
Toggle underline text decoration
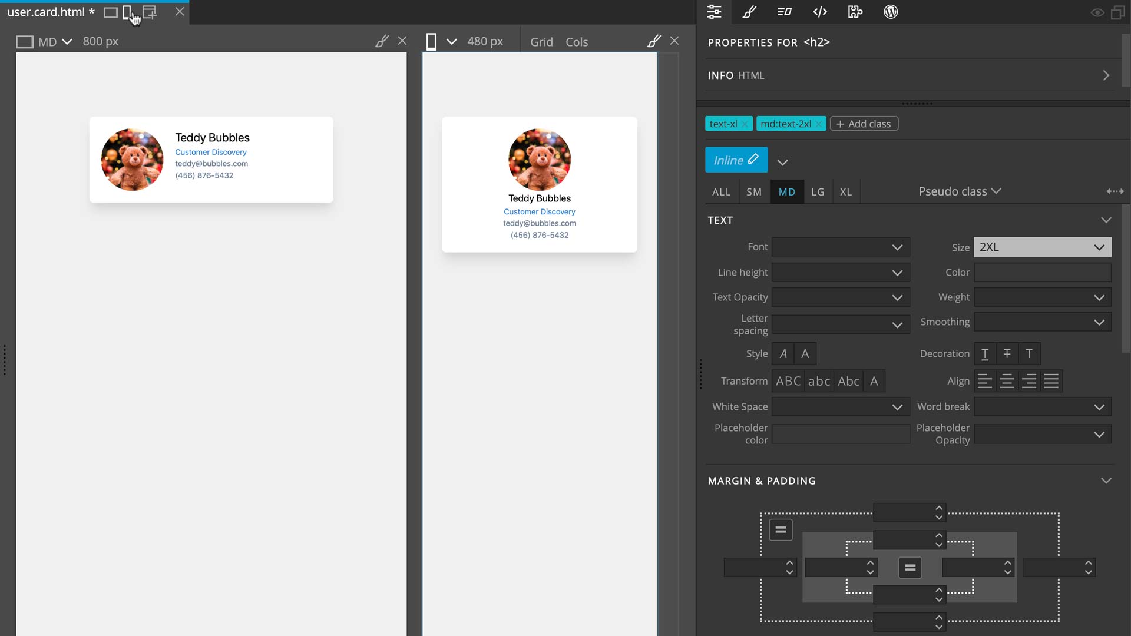pos(985,354)
